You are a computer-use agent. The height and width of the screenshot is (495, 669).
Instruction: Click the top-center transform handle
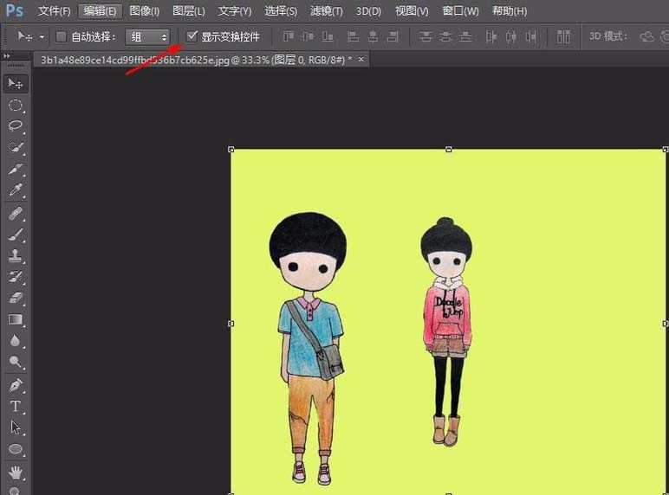448,150
